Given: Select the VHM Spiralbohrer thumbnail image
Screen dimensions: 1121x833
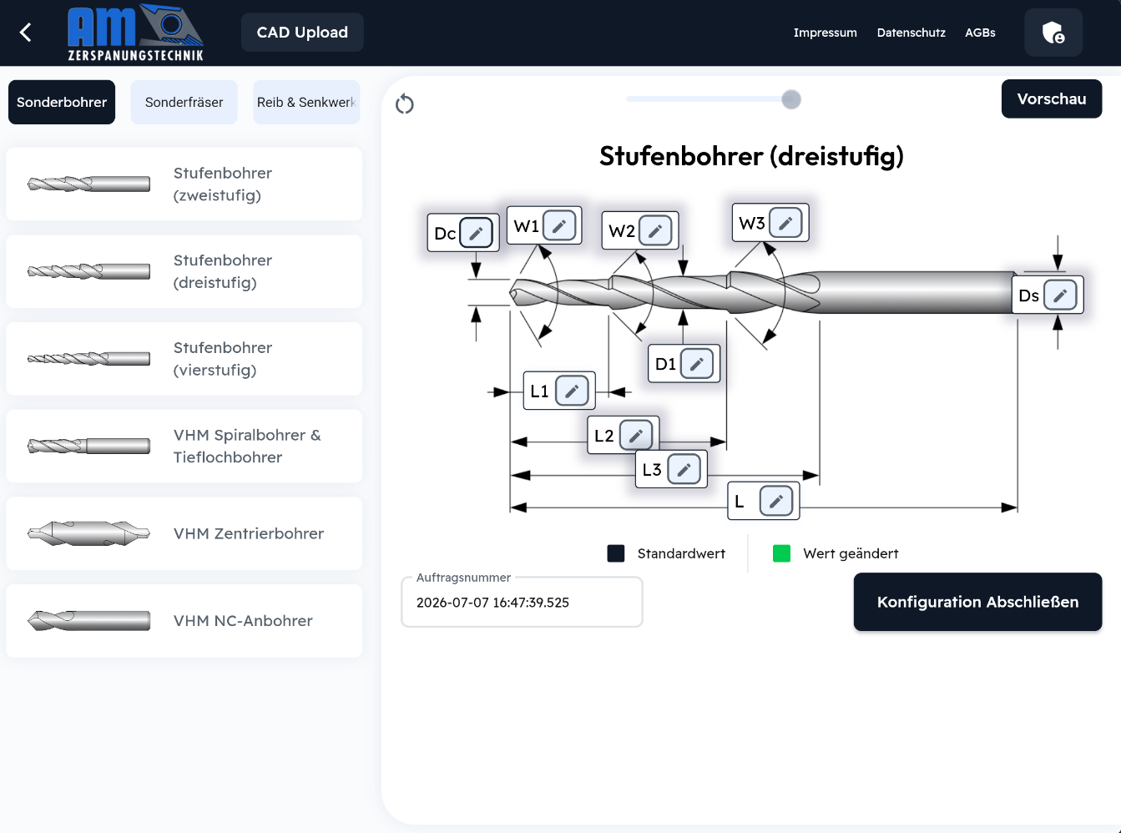Looking at the screenshot, I should (x=88, y=446).
